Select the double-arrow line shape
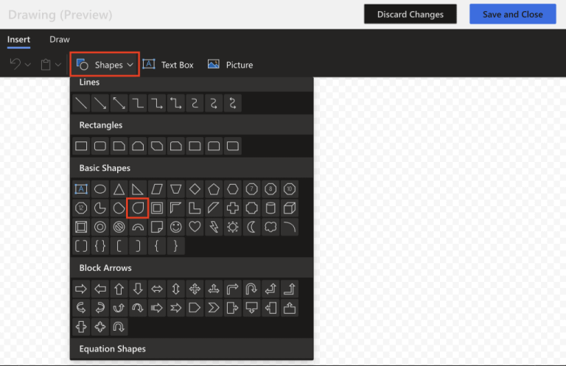566x366 pixels. (x=119, y=103)
